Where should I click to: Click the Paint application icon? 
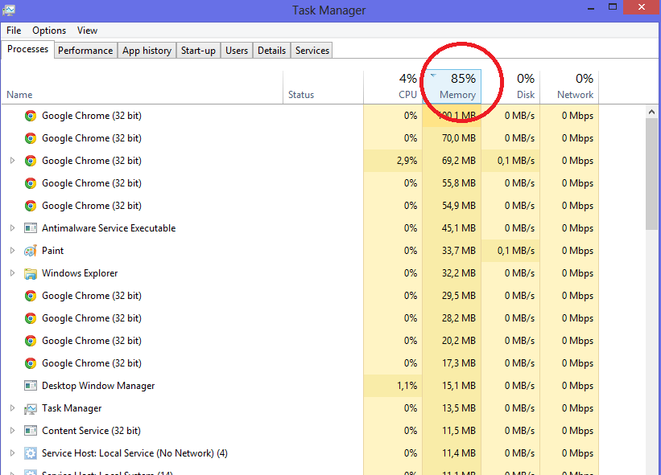pos(31,251)
